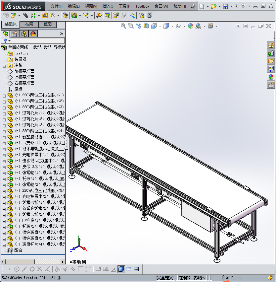This screenshot has width=276, height=282.
Task: Toggle the angle snap icon at bottom
Action: pos(114,269)
